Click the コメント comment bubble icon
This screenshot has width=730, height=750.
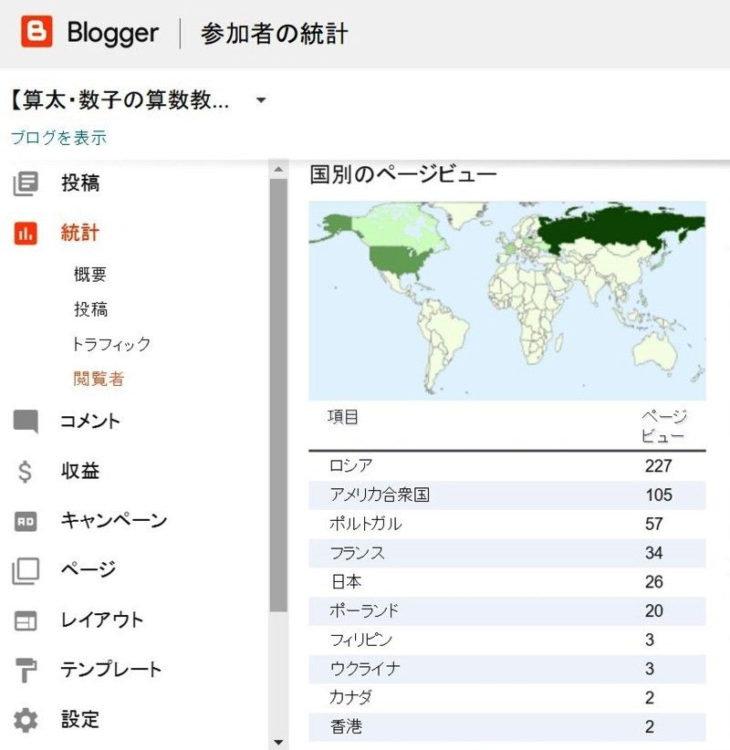(x=26, y=422)
